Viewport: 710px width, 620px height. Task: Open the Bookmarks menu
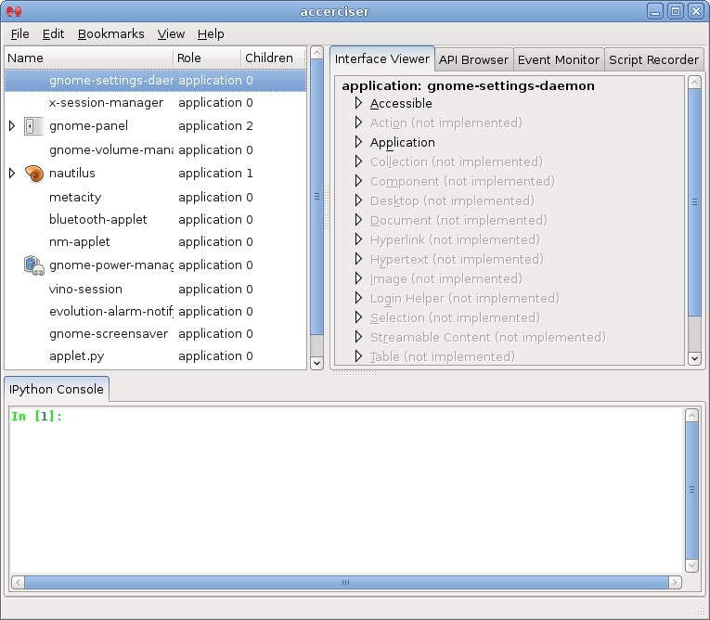point(110,33)
